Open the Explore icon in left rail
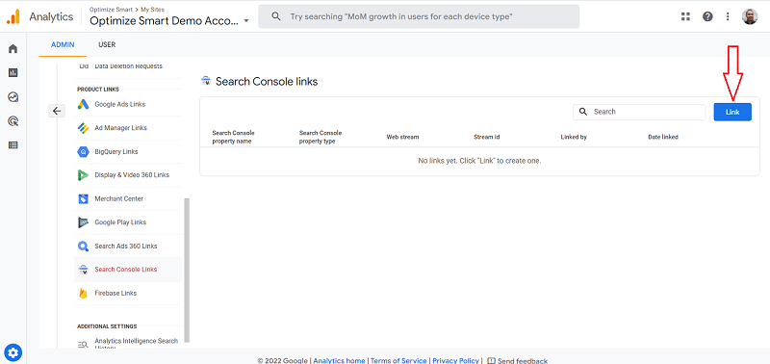770x364 pixels. (x=13, y=96)
